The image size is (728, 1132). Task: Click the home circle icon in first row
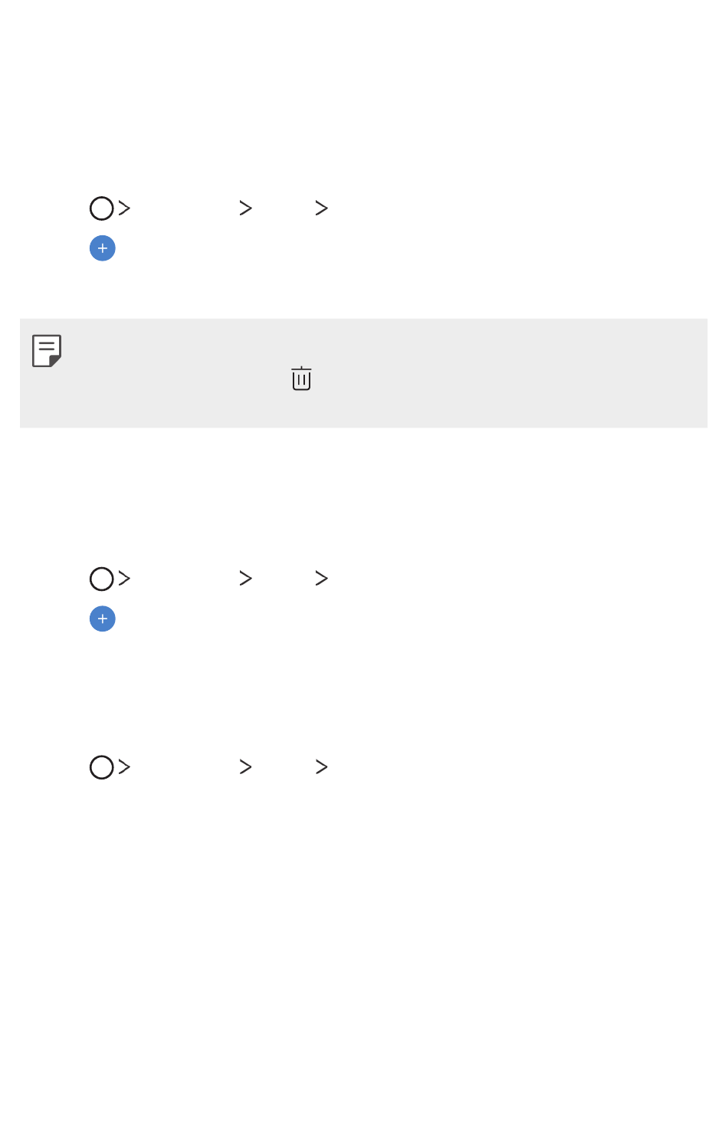coord(102,208)
